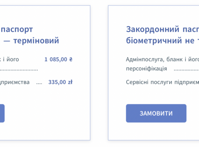Select the 'паспорт' heading word in left card
This screenshot has width=199, height=147.
tap(17, 29)
